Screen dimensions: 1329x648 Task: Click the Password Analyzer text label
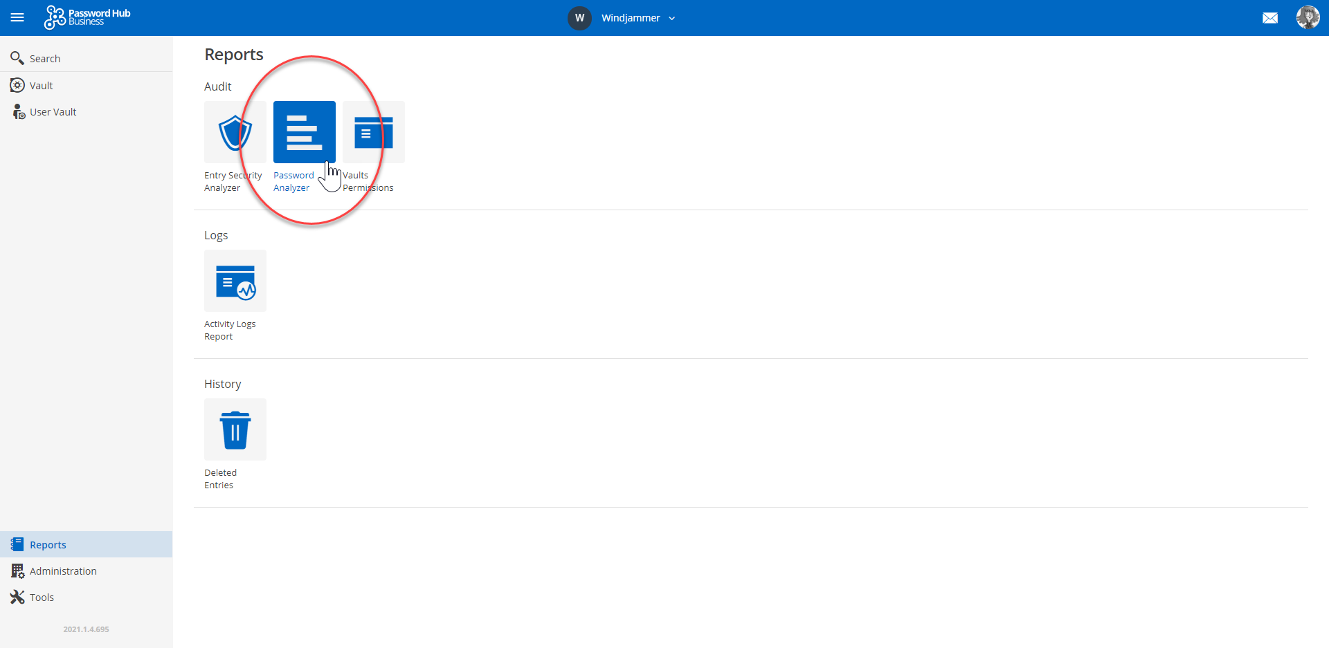[293, 182]
